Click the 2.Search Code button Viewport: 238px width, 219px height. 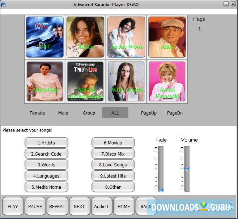coord(46,154)
